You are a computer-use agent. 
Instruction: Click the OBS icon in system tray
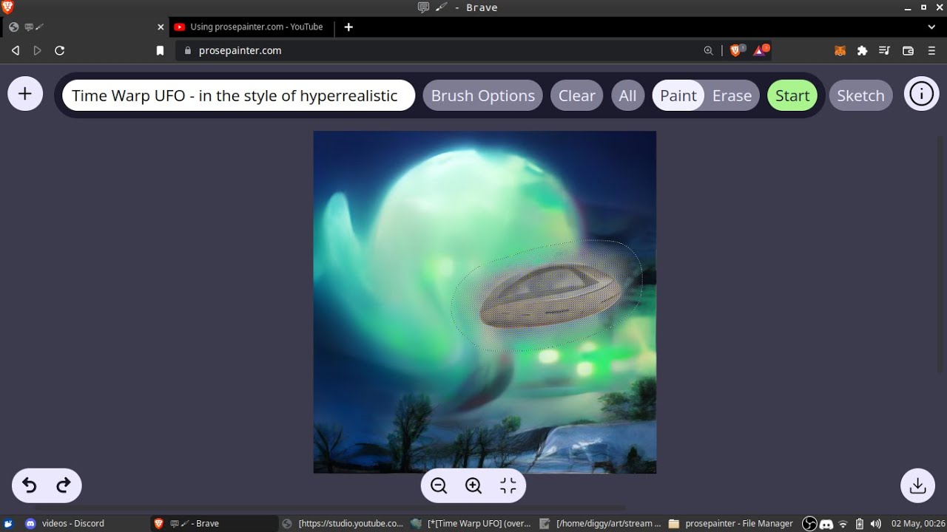click(x=809, y=524)
